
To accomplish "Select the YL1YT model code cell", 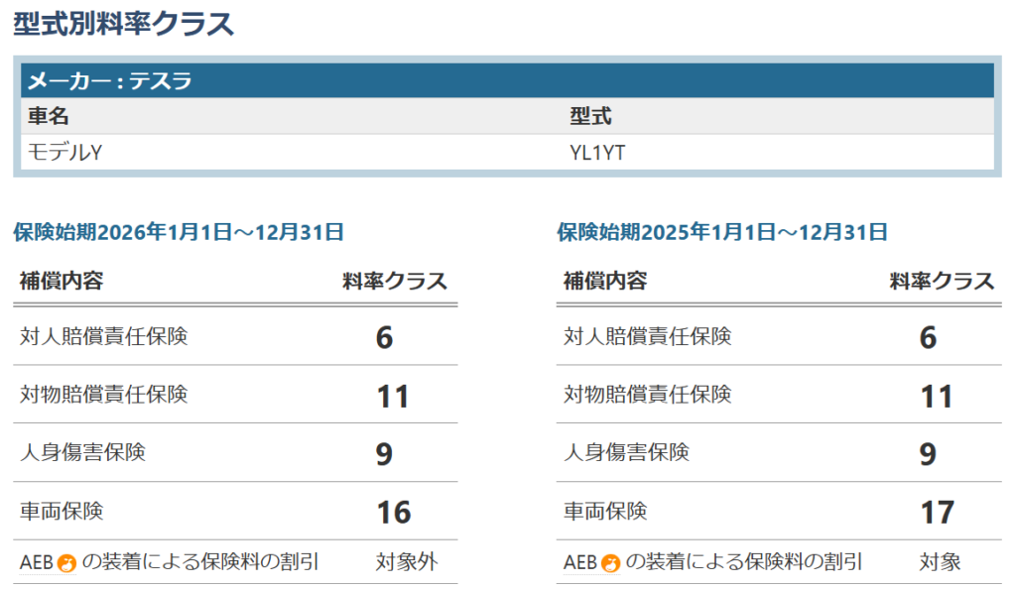I will [597, 152].
